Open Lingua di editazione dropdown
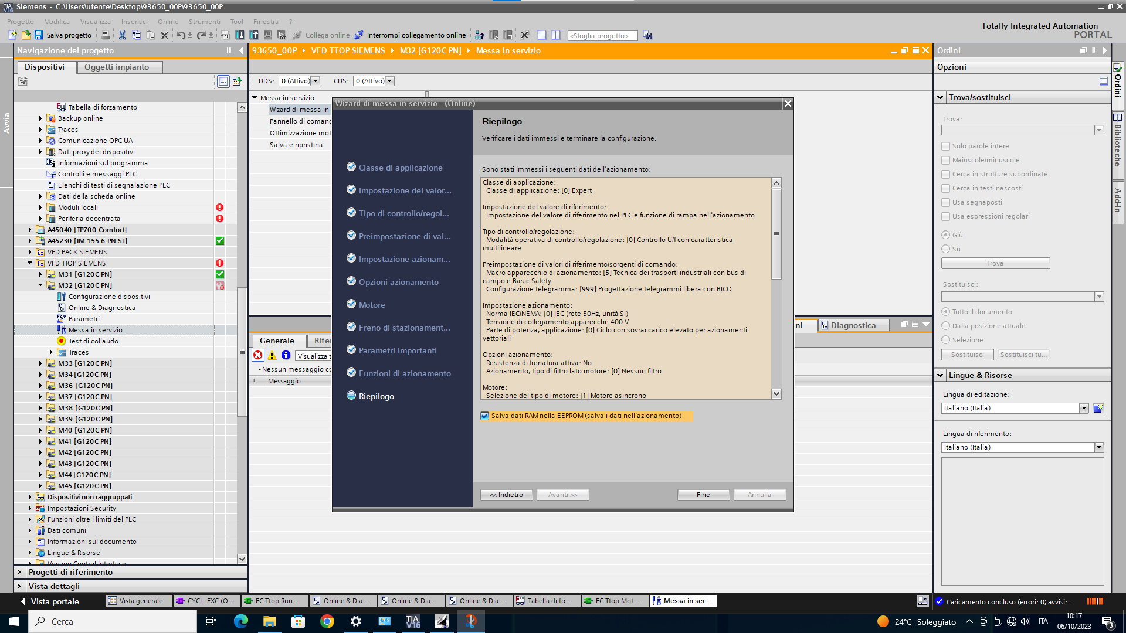The height and width of the screenshot is (633, 1126). click(1084, 408)
